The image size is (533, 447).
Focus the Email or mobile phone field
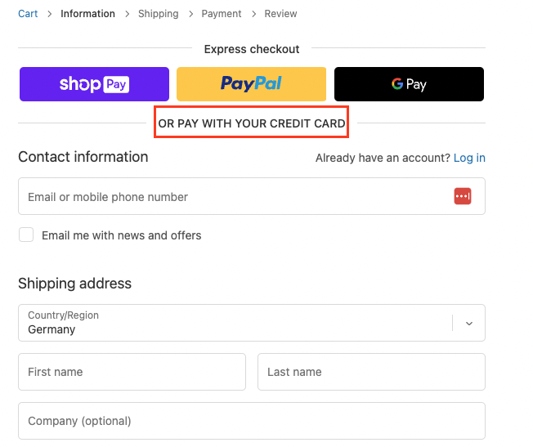233,197
